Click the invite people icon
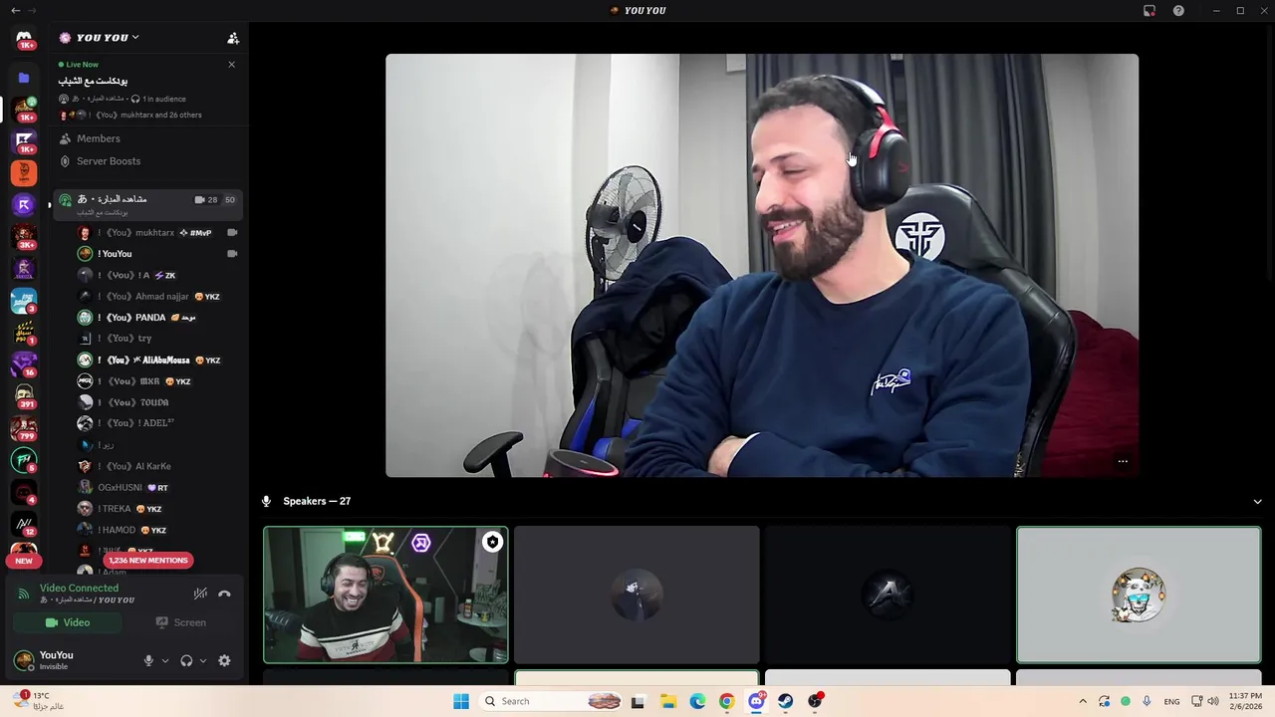Screen dimensions: 1275x717 pyautogui.click(x=233, y=38)
